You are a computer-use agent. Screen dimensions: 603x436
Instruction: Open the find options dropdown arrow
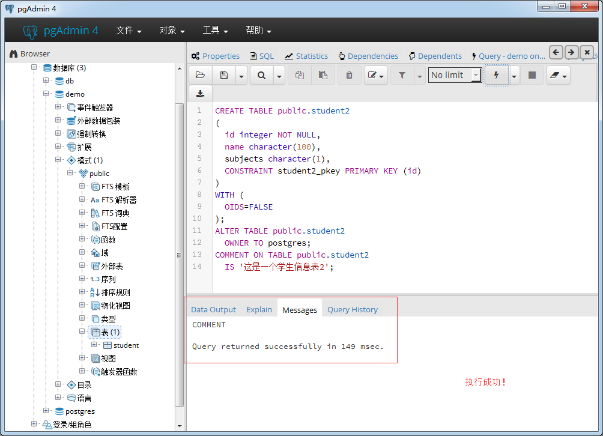(279, 75)
